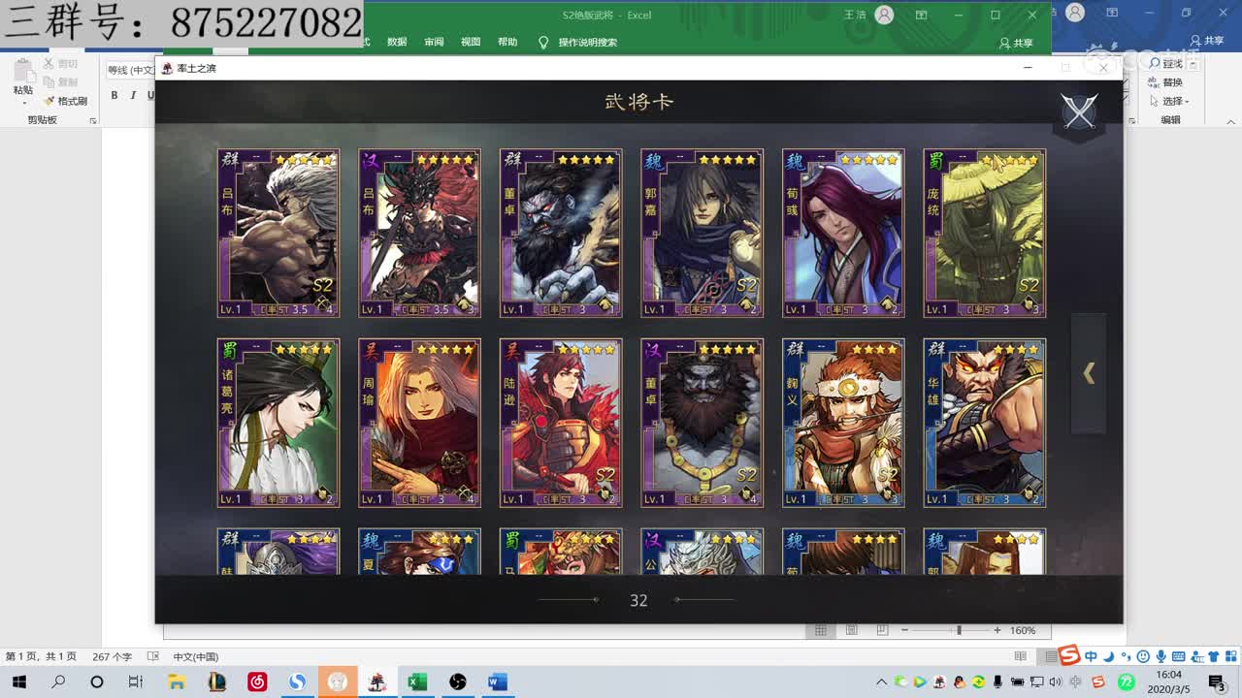Open the 数据 tab in Excel ribbon
Screen dimensions: 1242x698
click(397, 42)
